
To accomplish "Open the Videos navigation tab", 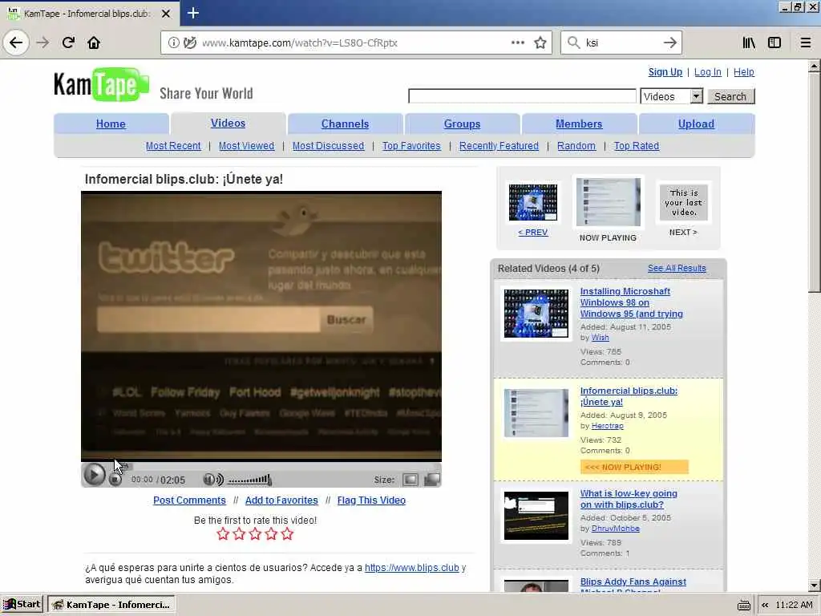I will (228, 123).
